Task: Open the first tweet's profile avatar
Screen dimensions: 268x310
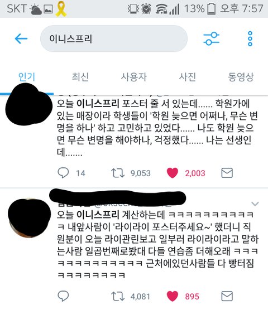Action: click(x=28, y=104)
